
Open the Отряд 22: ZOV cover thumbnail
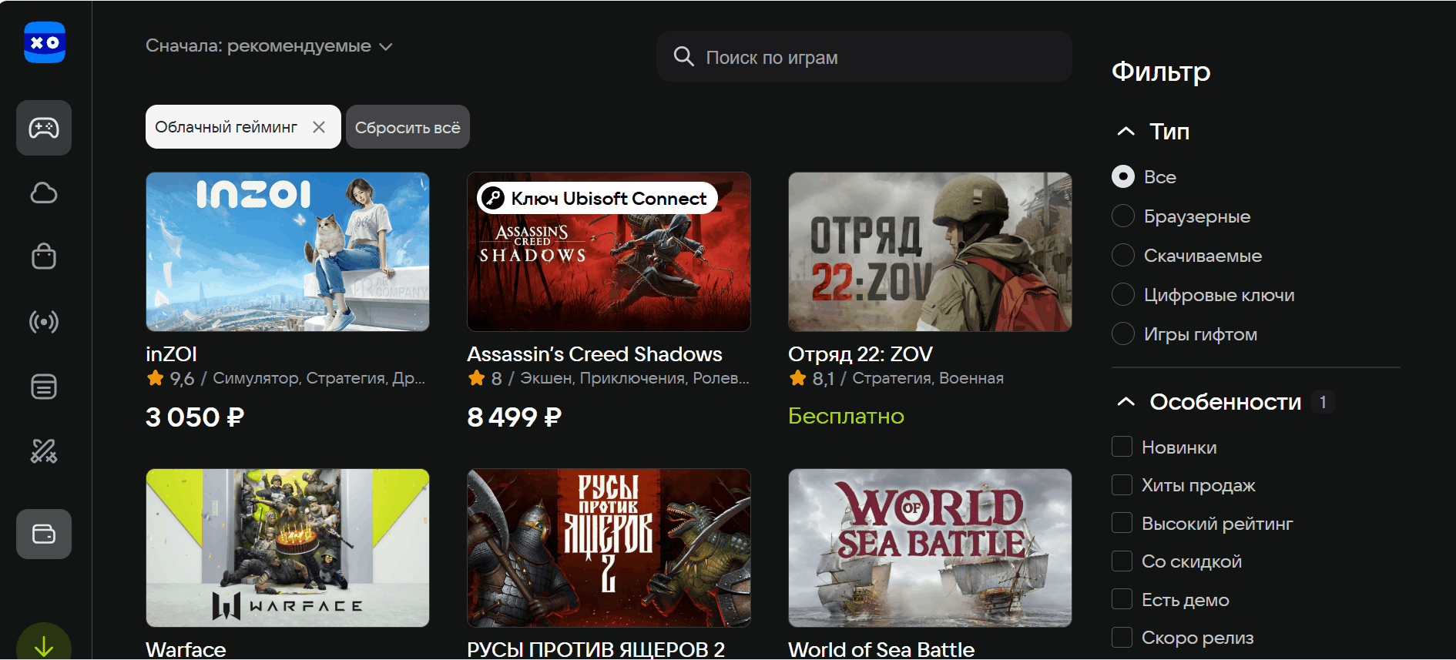point(930,252)
